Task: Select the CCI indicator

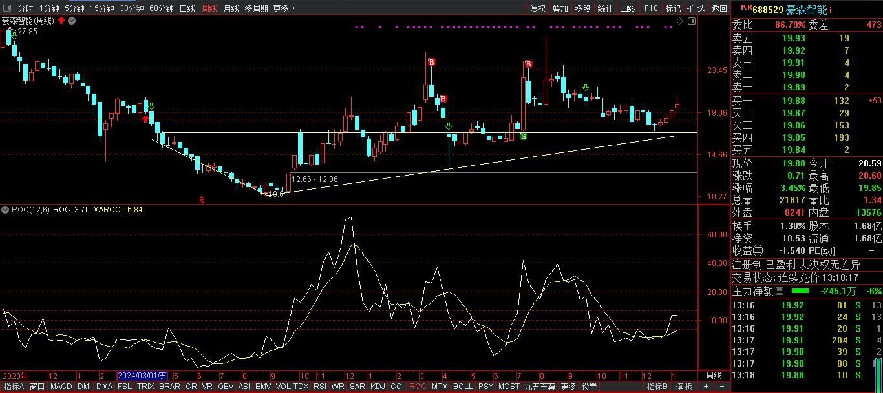Action: (397, 387)
